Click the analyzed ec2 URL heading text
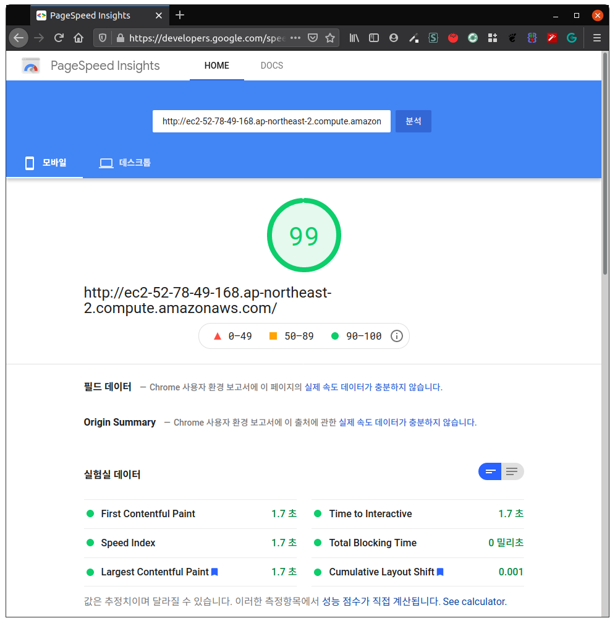The image size is (615, 623). (207, 301)
